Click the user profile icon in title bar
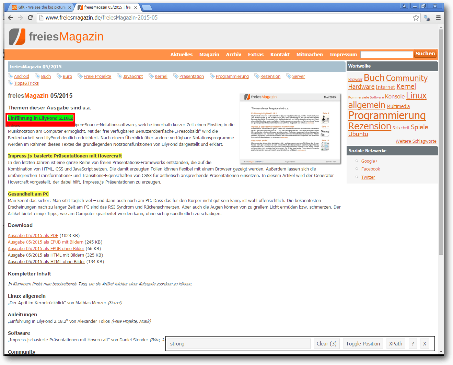Image resolution: width=453 pixels, height=365 pixels. (x=404, y=6)
